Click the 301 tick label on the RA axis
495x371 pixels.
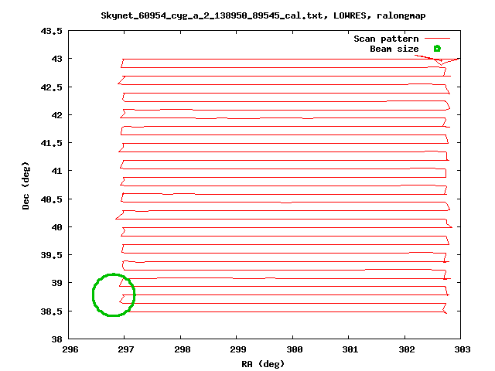pos(348,349)
